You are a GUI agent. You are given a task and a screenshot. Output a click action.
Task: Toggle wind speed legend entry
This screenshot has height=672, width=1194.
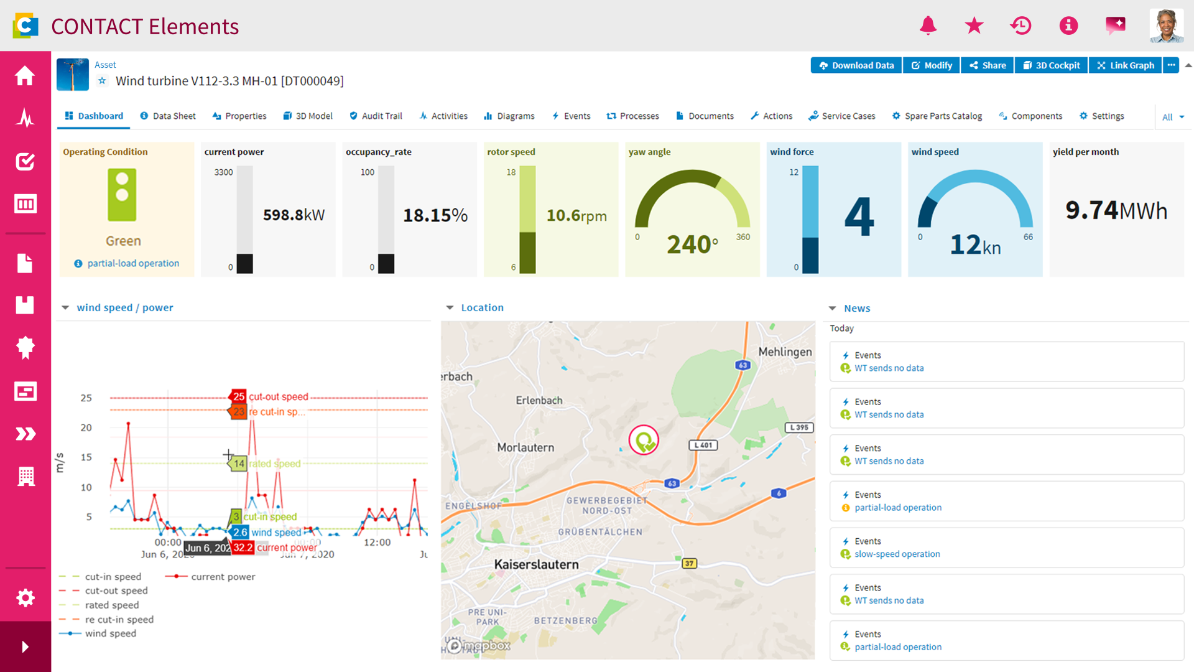98,633
